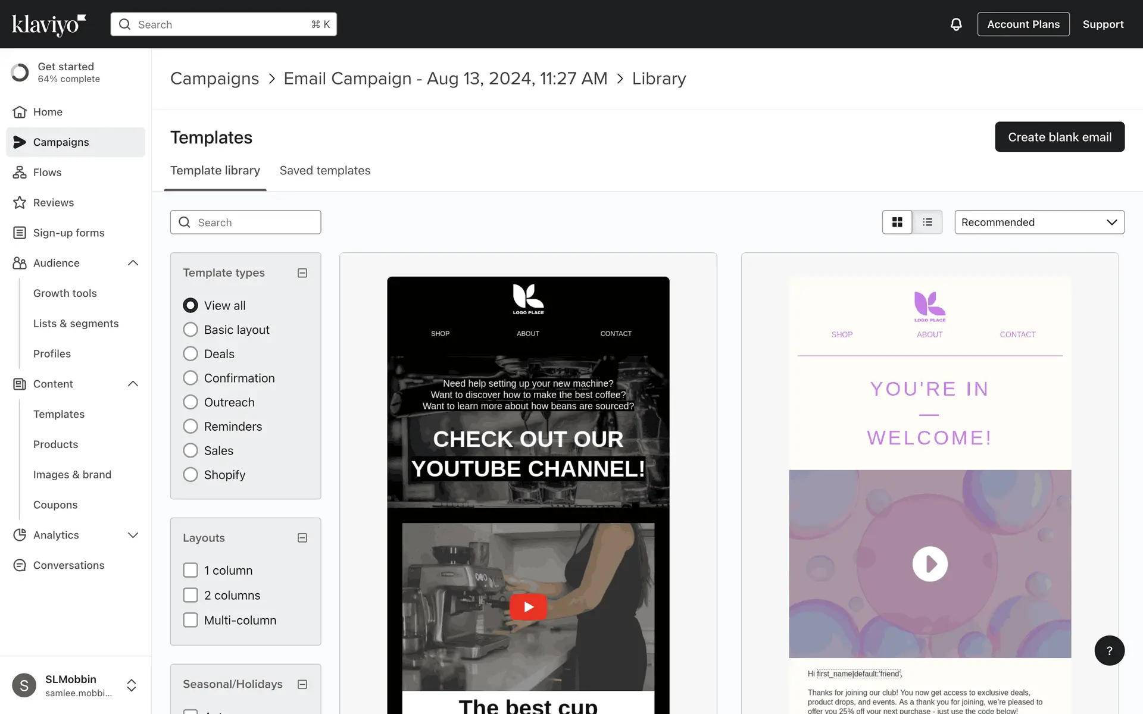Collapse the Template types filter panel
Screen dimensions: 1143x714
tap(302, 273)
